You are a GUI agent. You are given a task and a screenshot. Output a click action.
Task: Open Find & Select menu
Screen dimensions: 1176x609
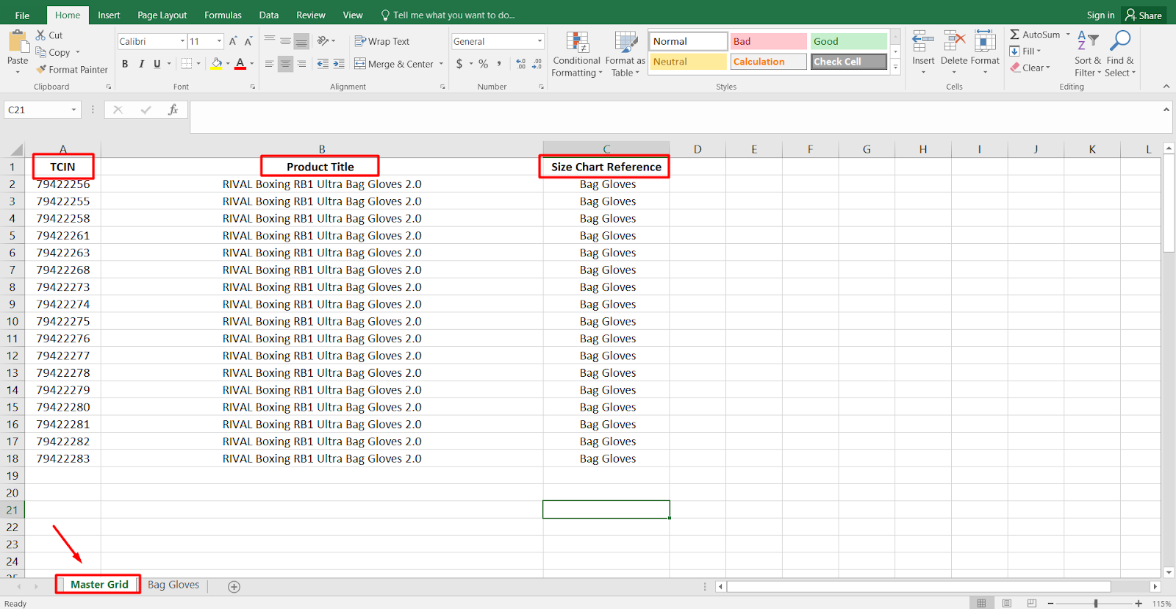click(x=1120, y=54)
